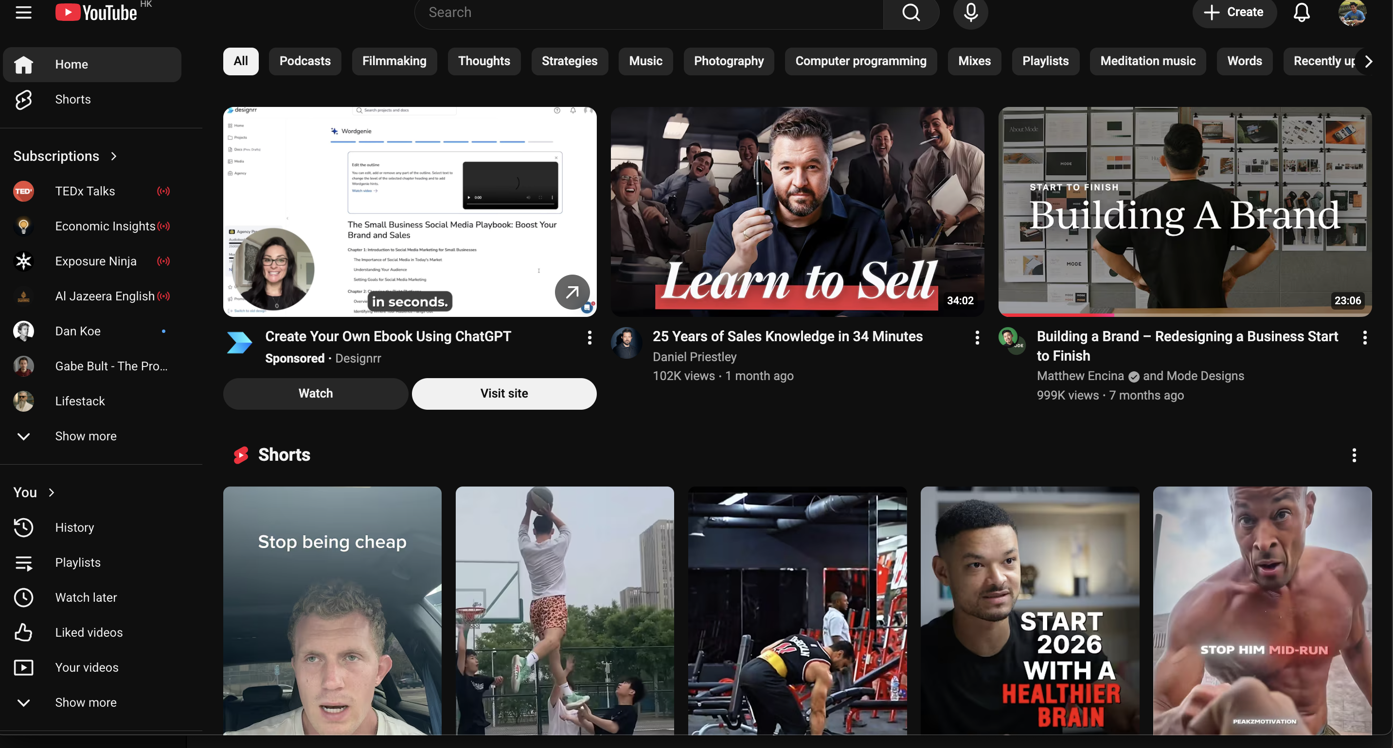Activate voice search microphone
1393x748 pixels.
(970, 13)
